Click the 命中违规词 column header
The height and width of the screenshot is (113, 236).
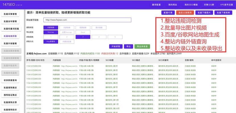tap(216, 60)
